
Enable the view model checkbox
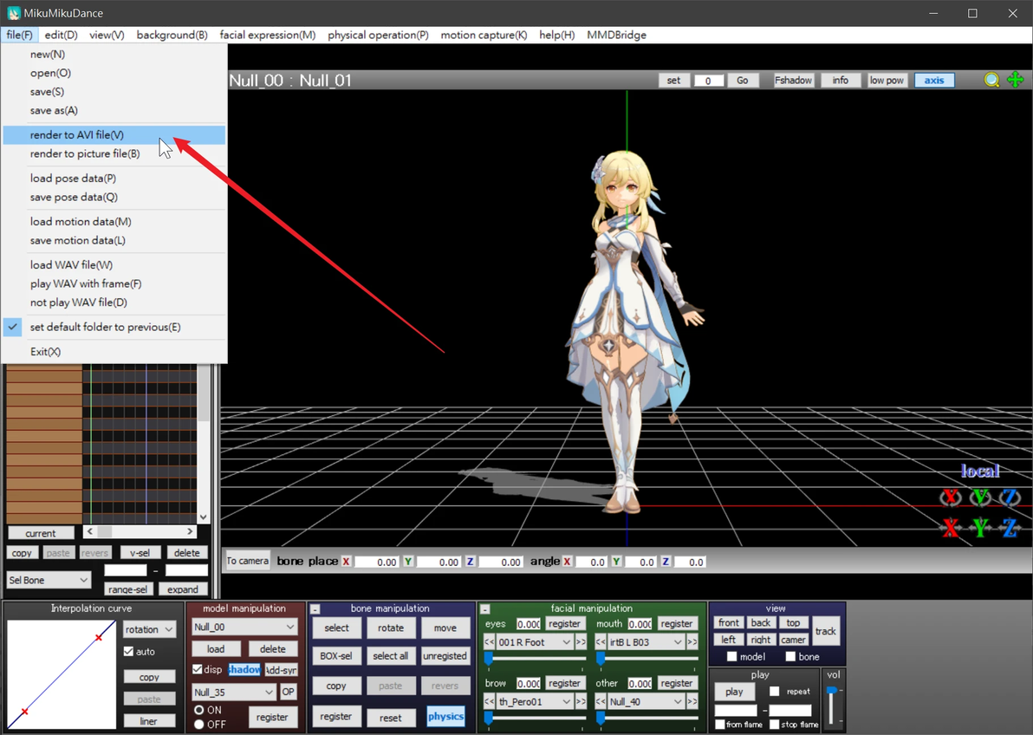pyautogui.click(x=732, y=656)
